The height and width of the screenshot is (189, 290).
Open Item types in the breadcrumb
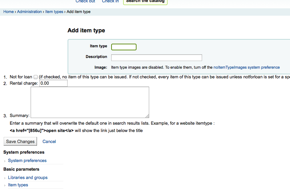pos(54,12)
